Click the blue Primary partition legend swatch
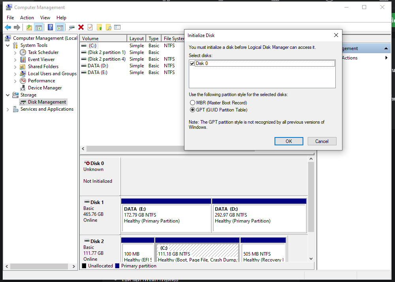Screen dimensions: 395x282 117,266
